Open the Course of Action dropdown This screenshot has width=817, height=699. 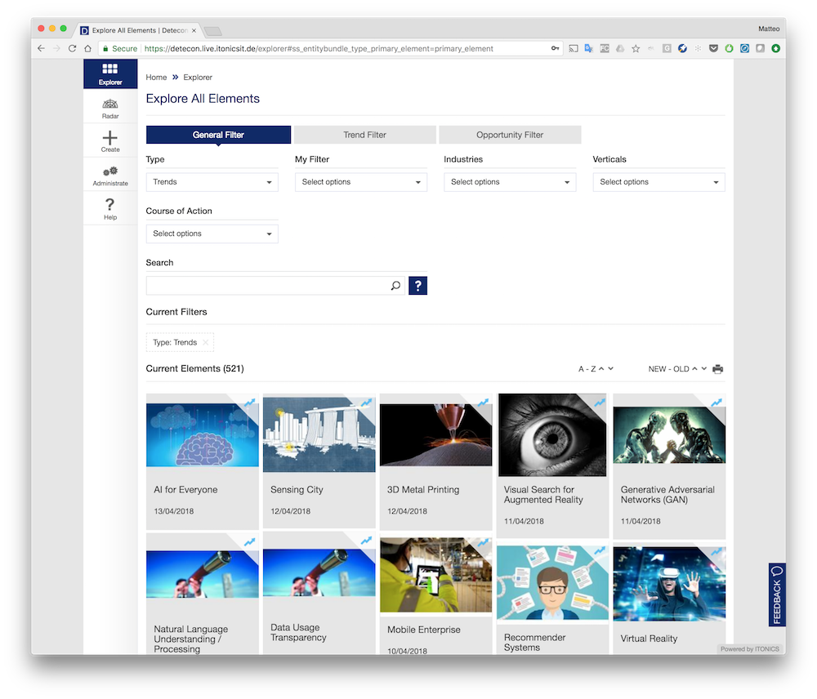[212, 234]
